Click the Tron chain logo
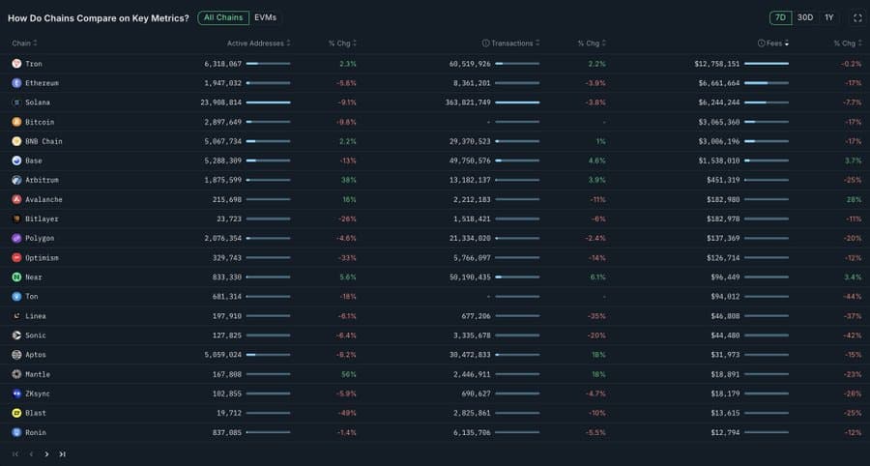 click(16, 64)
